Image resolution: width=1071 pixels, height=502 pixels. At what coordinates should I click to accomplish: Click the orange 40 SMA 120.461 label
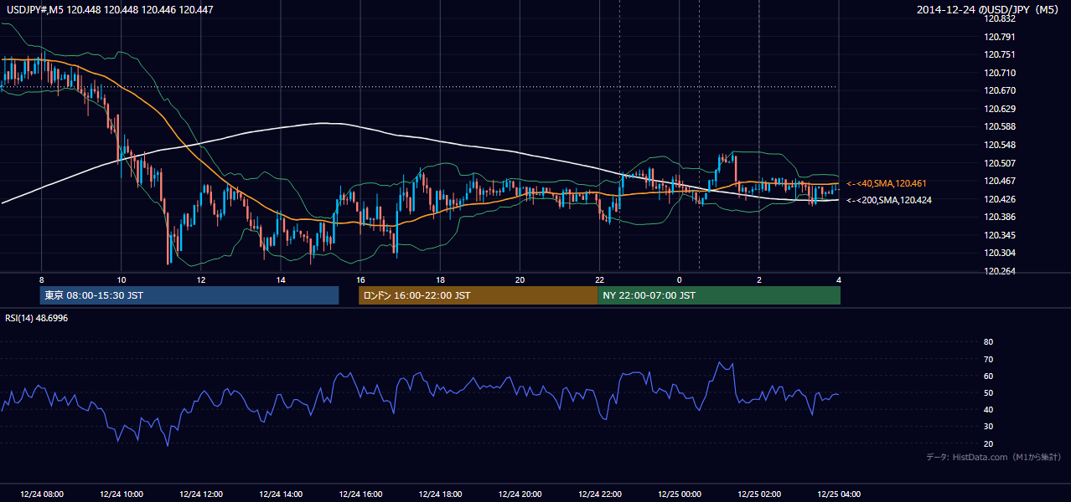tap(887, 183)
